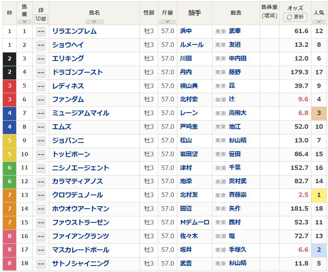The image size is (328, 272).
Task: Select trainer 友道 link
Action: coord(235,45)
